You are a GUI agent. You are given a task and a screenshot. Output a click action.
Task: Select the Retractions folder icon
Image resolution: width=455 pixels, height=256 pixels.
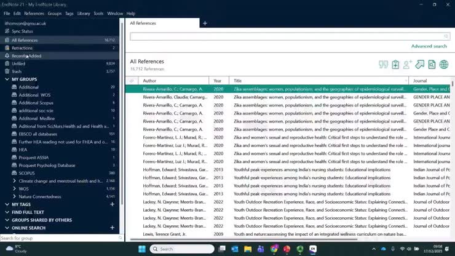click(x=7, y=48)
